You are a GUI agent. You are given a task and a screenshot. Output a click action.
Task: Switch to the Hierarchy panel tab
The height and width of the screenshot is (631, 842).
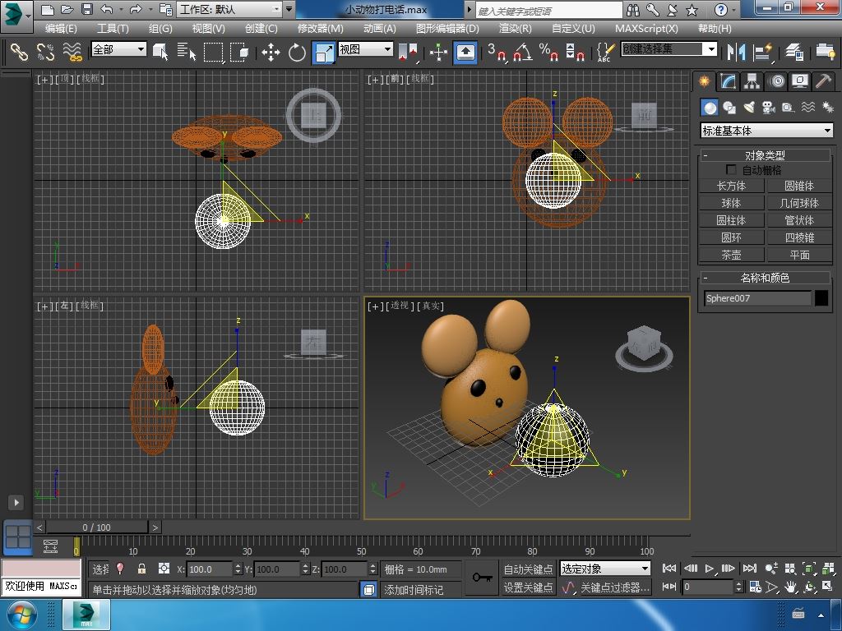pos(752,81)
